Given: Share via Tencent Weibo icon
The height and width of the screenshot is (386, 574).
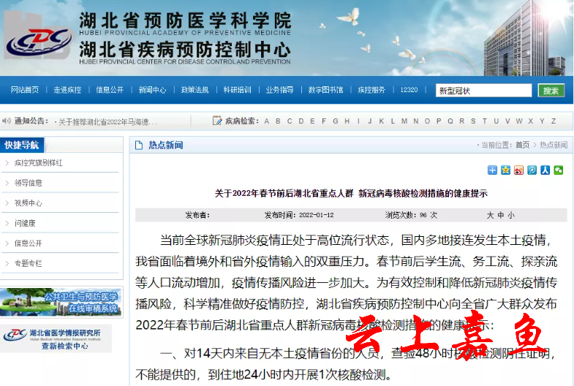Looking at the screenshot, I should coord(532,170).
